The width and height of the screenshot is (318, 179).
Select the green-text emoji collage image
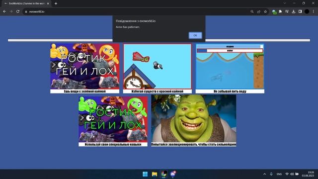[113, 119]
